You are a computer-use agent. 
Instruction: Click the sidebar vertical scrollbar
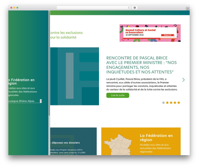(x=49, y=63)
